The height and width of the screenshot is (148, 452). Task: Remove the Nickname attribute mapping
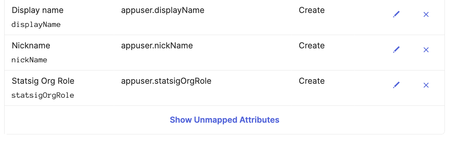426,50
